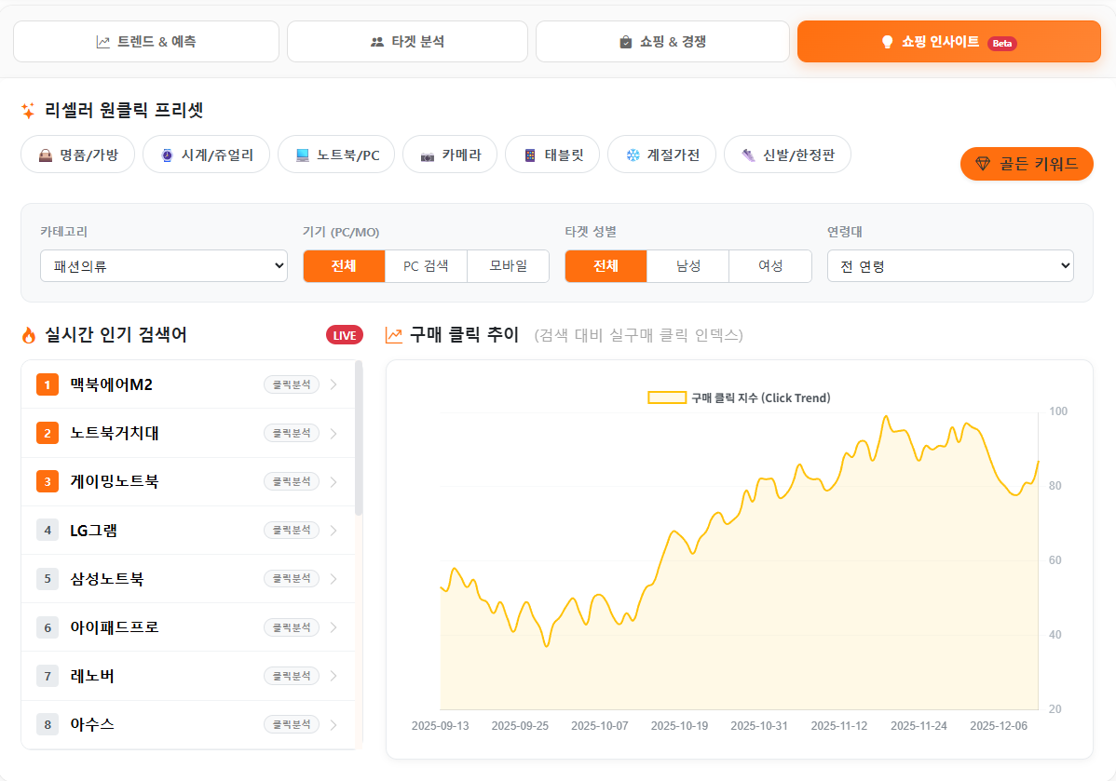
Task: Switch to the 트렌드 & 예측 tab
Action: [x=146, y=41]
